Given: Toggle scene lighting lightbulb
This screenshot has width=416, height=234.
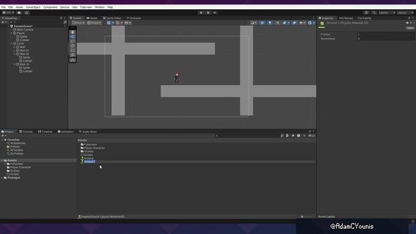Looking at the screenshot, I should 270,23.
